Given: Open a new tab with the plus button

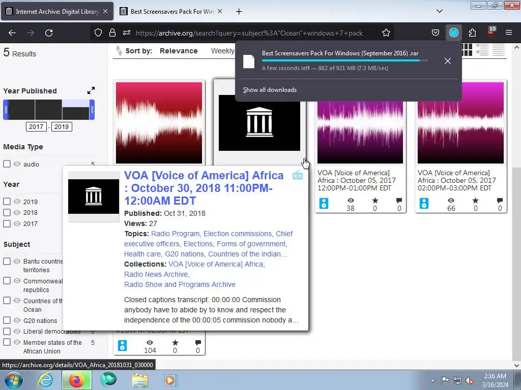Looking at the screenshot, I should pos(239,12).
